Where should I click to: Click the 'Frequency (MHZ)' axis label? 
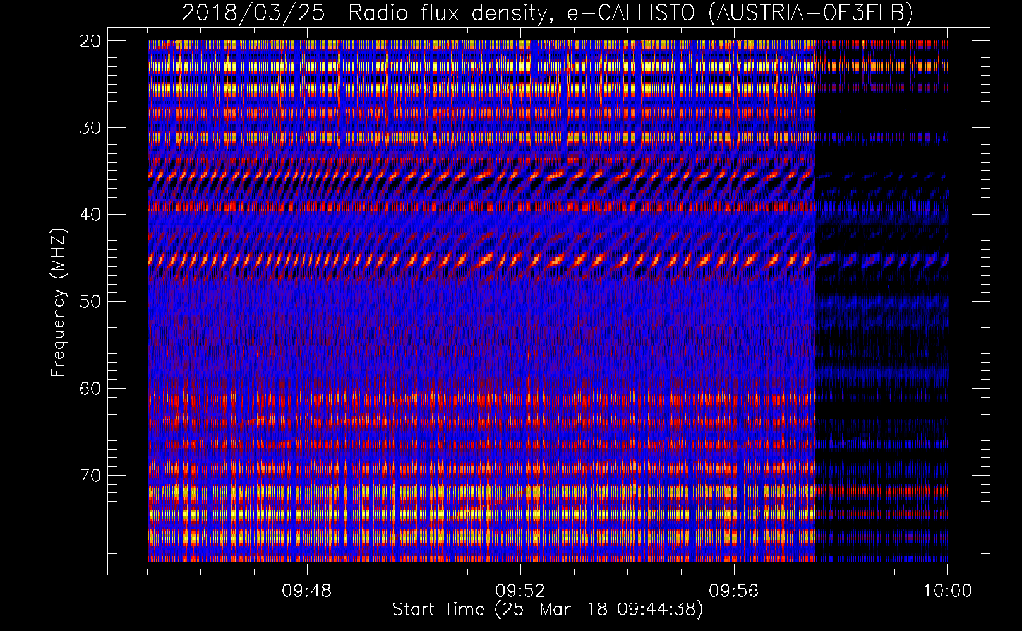(58, 303)
